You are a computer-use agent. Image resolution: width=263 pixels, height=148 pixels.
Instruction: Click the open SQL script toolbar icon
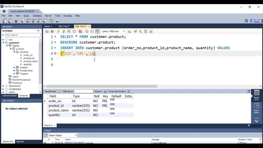tap(10, 21)
